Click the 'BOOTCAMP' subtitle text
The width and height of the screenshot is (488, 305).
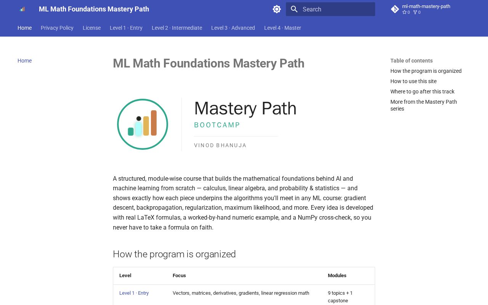[217, 125]
